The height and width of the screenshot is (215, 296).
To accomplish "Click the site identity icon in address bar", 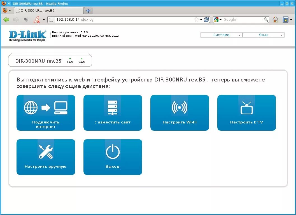I will pyautogui.click(x=51, y=19).
